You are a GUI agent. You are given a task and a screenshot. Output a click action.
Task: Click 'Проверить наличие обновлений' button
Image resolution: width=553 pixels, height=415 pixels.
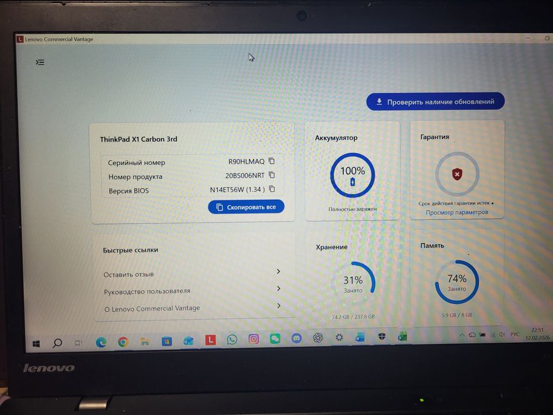[436, 101]
